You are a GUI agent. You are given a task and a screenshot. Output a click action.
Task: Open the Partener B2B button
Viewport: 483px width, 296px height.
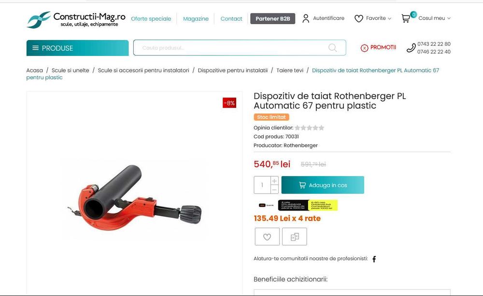pos(272,19)
